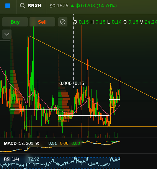Open the symbol search magnifier
This screenshot has width=157, height=169.
coord(23,6)
